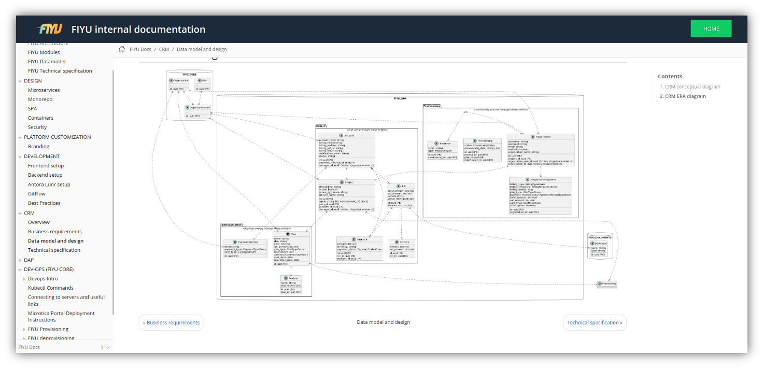Open Connecting to servers and useful links

[x=66, y=301]
